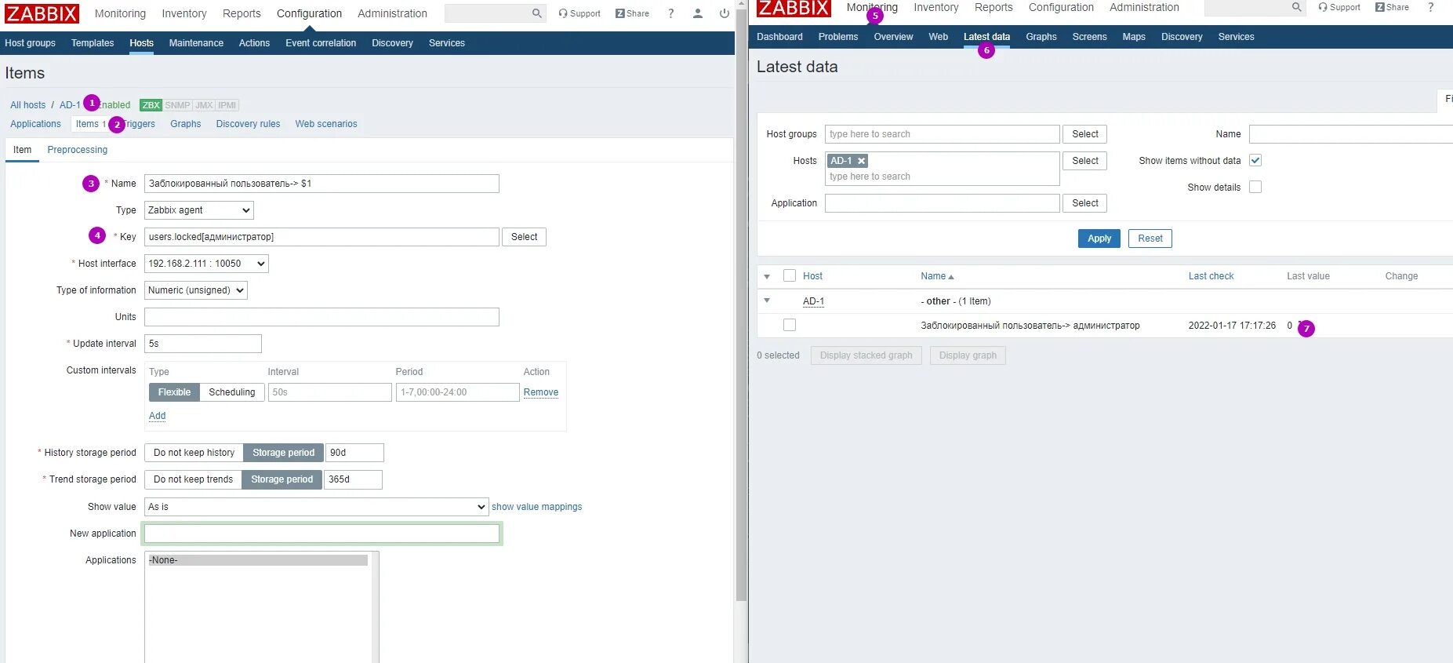The image size is (1453, 663).
Task: Open Type of information dropdown
Action: (195, 290)
